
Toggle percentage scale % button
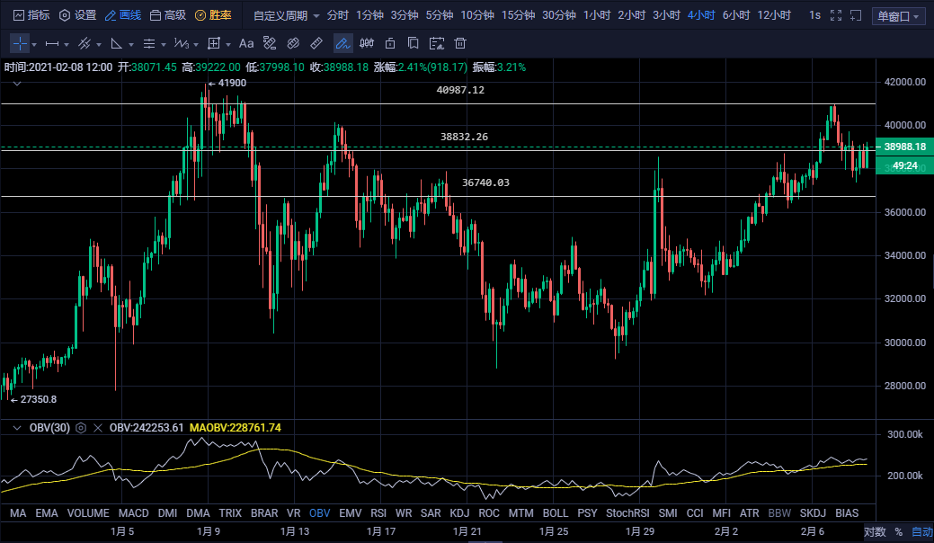(897, 532)
